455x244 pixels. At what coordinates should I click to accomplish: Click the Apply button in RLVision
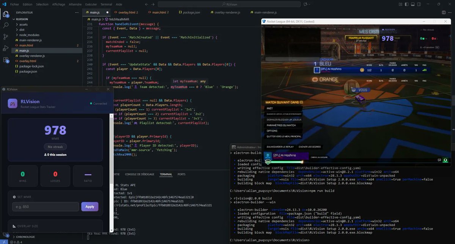(x=89, y=206)
